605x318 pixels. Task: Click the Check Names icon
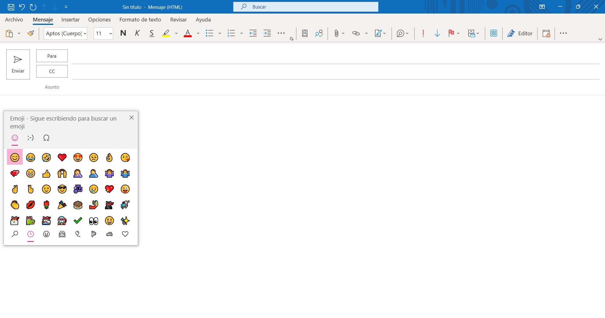[x=319, y=33]
